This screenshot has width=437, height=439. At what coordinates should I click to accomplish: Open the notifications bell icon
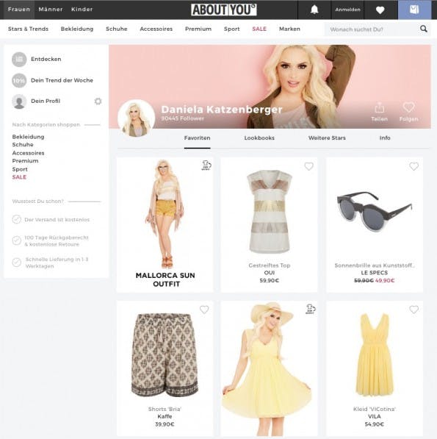(x=314, y=10)
